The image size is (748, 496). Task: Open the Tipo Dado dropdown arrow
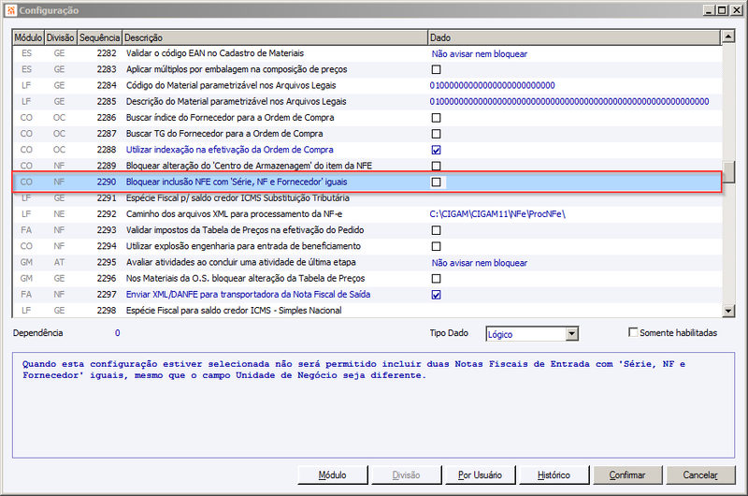tap(572, 334)
